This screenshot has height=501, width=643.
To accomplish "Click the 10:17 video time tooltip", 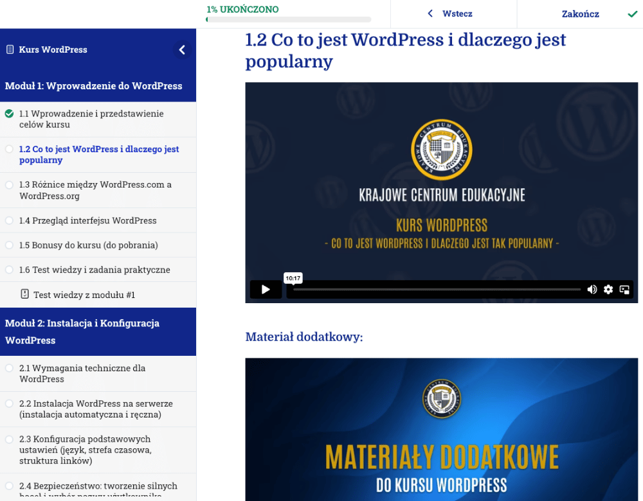I will (x=293, y=278).
